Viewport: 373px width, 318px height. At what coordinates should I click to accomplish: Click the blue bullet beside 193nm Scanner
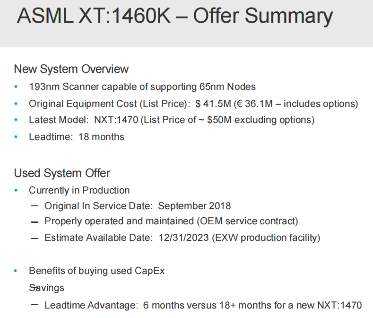point(17,87)
